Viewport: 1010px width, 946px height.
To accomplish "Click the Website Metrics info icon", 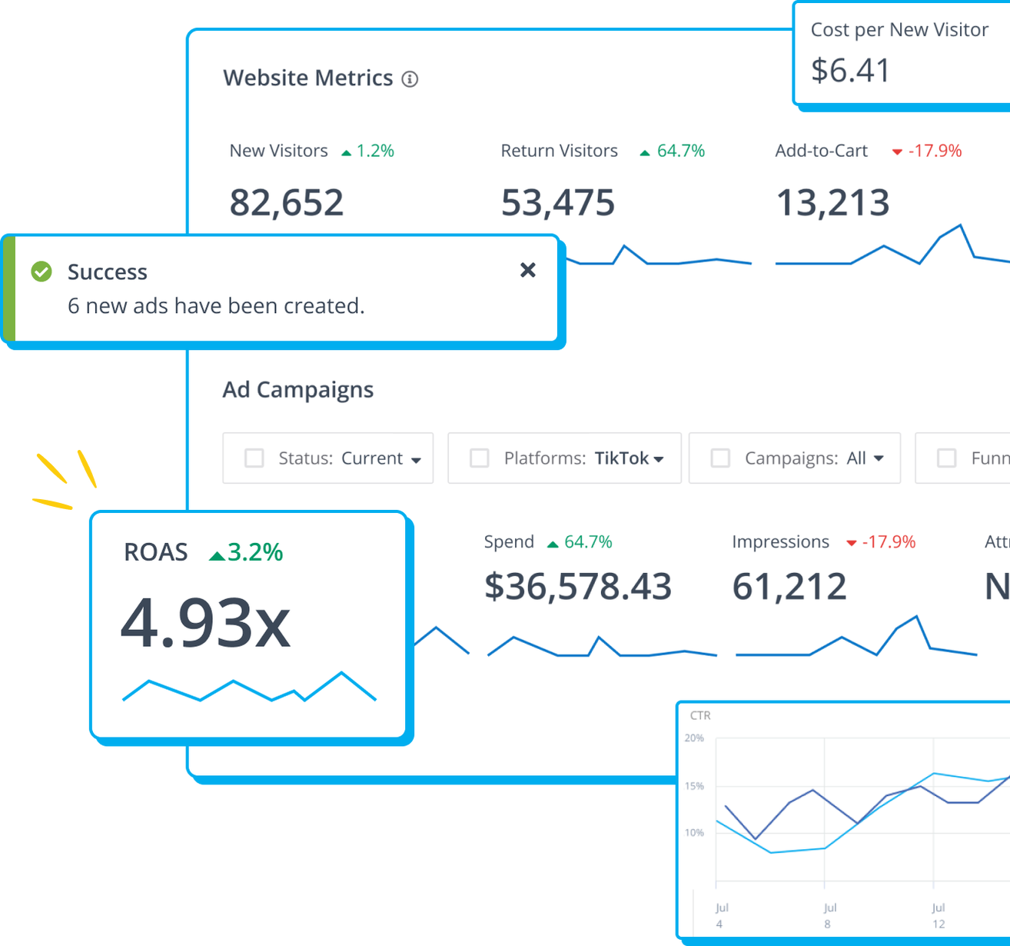I will [x=410, y=78].
